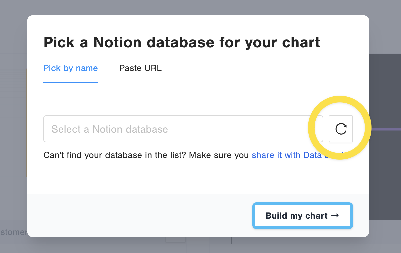Click the divider line beneath the tabs
The height and width of the screenshot is (253, 401).
[234, 83]
